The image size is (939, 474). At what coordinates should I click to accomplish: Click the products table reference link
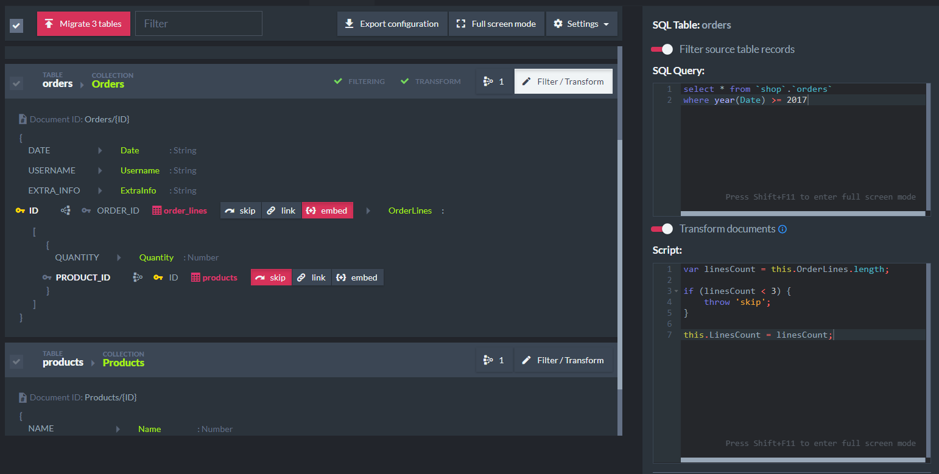pyautogui.click(x=220, y=277)
